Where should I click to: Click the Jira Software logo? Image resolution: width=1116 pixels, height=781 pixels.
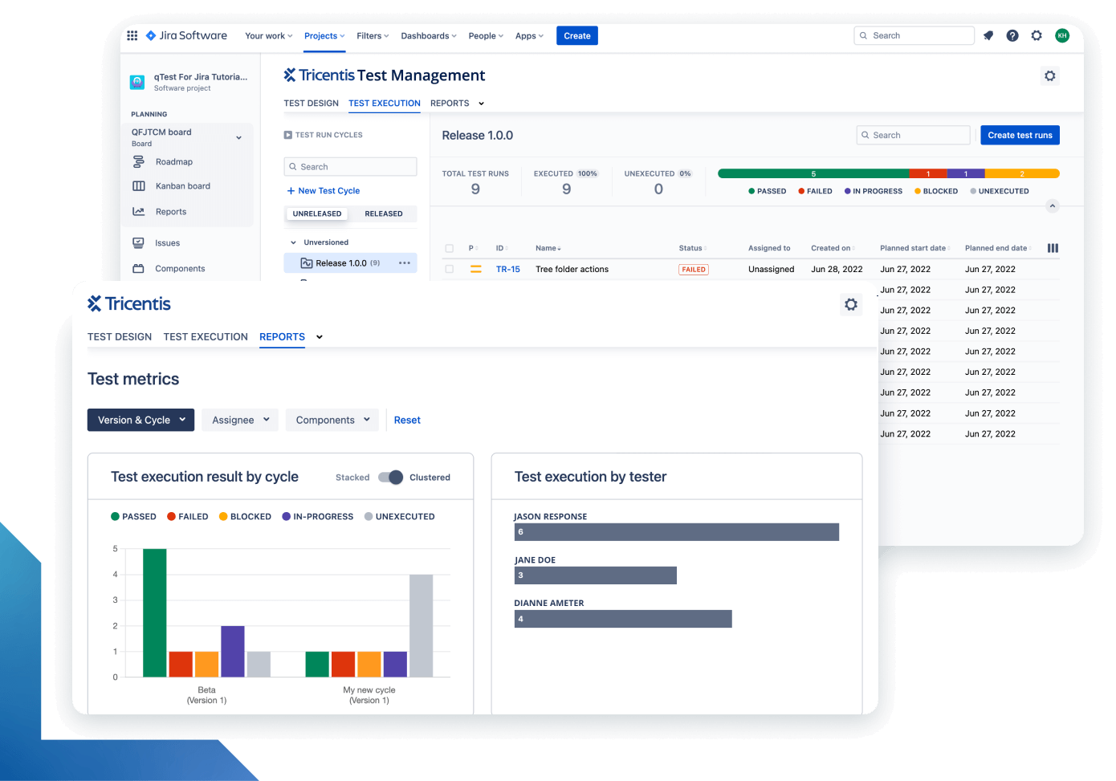click(186, 35)
